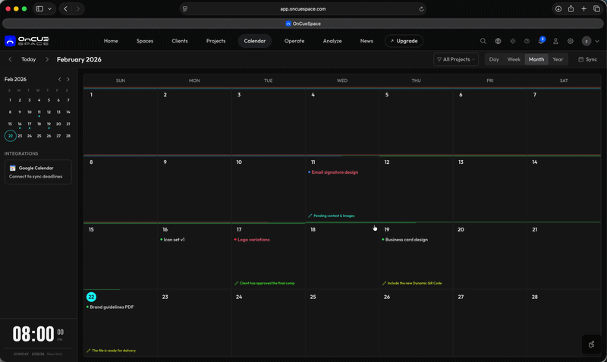Click the Sync button

pyautogui.click(x=588, y=59)
